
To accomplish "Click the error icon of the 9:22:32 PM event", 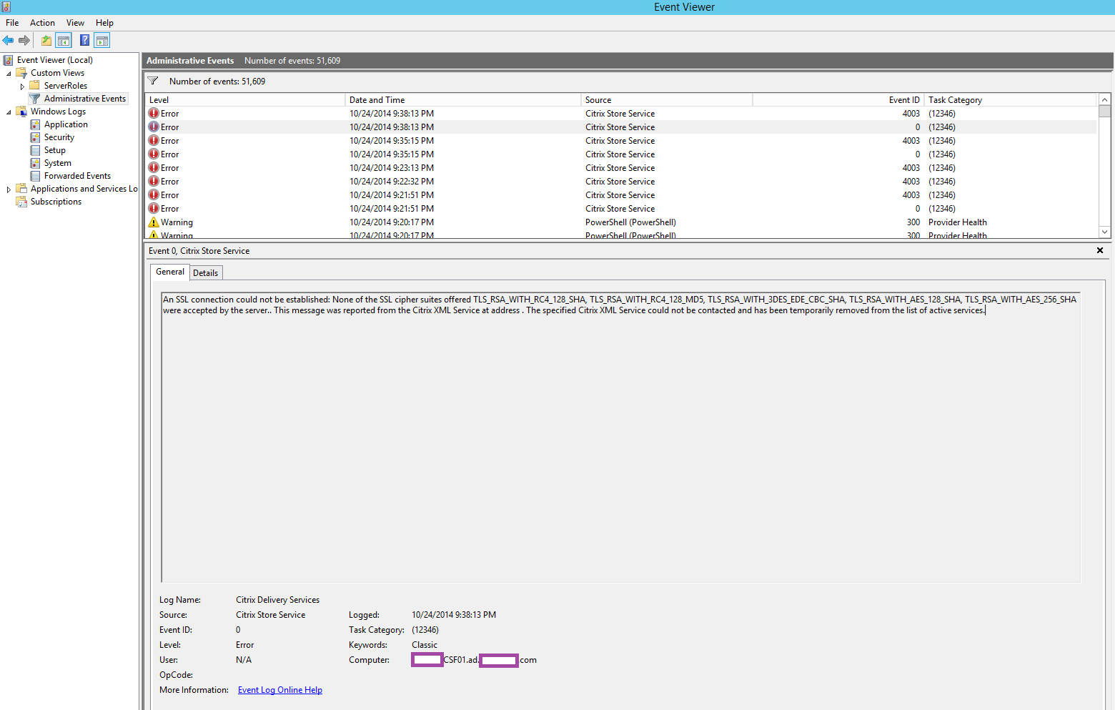I will coord(154,182).
